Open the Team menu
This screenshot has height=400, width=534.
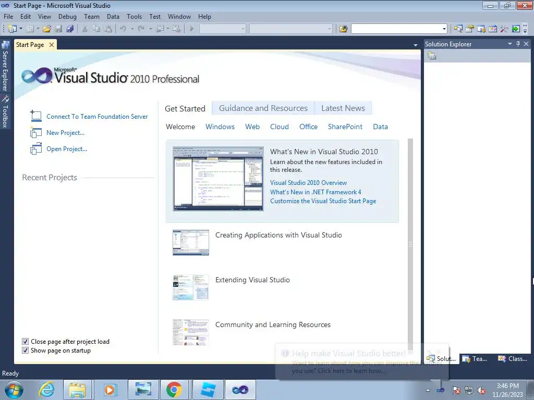tap(92, 16)
